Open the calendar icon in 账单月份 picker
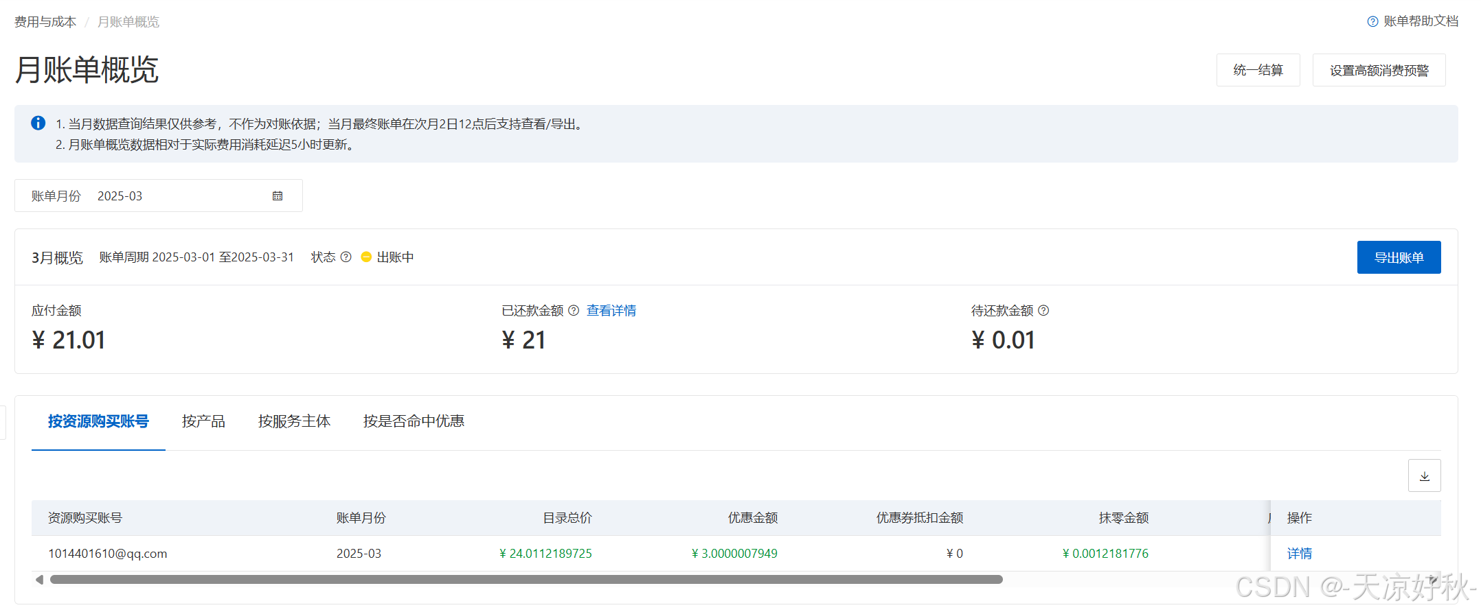Image resolution: width=1481 pixels, height=612 pixels. pyautogui.click(x=278, y=196)
